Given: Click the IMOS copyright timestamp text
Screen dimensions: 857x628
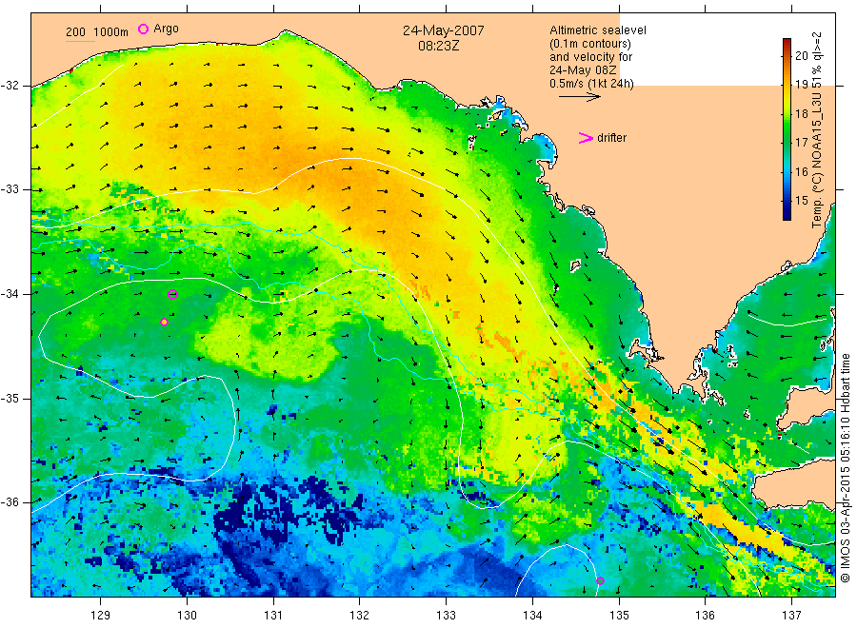Looking at the screenshot, I should tap(845, 467).
